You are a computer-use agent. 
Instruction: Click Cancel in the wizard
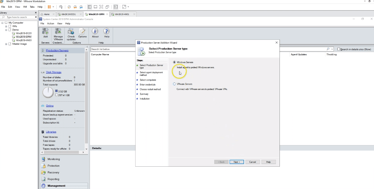tap(252, 162)
